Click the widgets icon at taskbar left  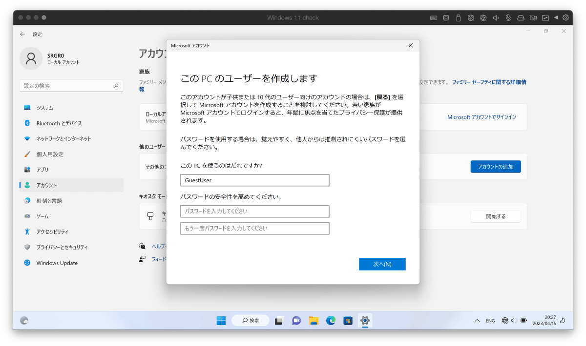pyautogui.click(x=24, y=321)
